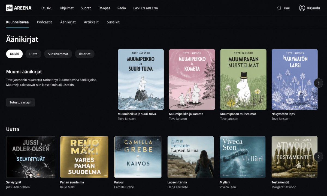Click Tove Jansson under Muumipapan muistelmat

229,119
